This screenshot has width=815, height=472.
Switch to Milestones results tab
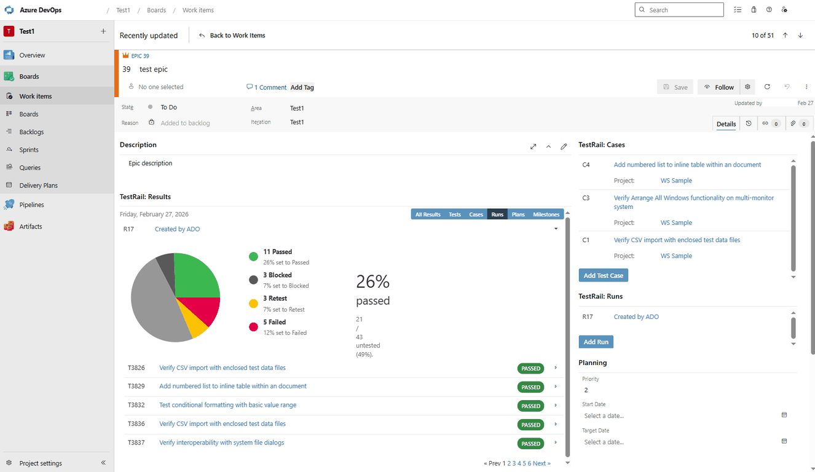(546, 214)
